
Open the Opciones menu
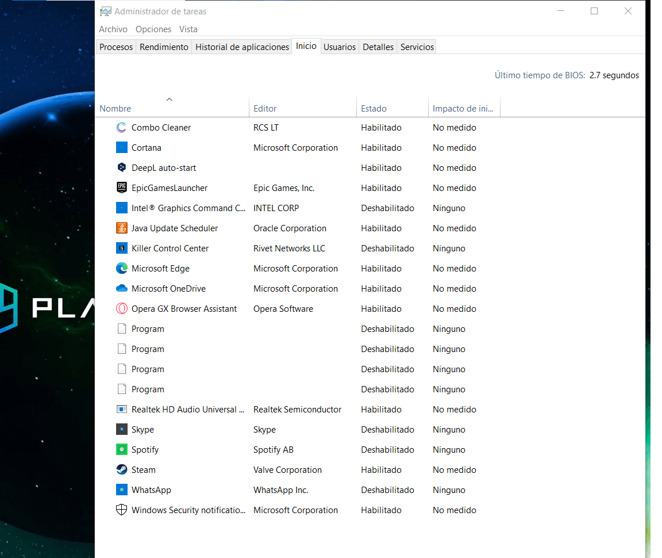coord(153,29)
